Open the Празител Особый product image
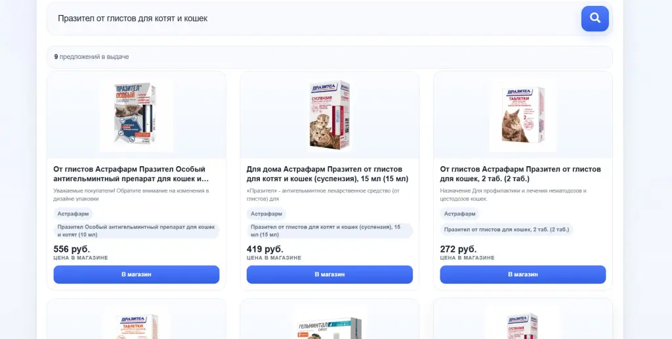The image size is (672, 339). point(136,115)
